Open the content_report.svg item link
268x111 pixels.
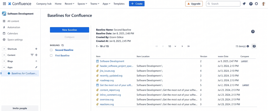(110, 90)
